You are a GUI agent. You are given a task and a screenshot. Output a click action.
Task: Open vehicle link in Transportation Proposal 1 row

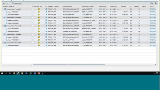[x=153, y=9]
